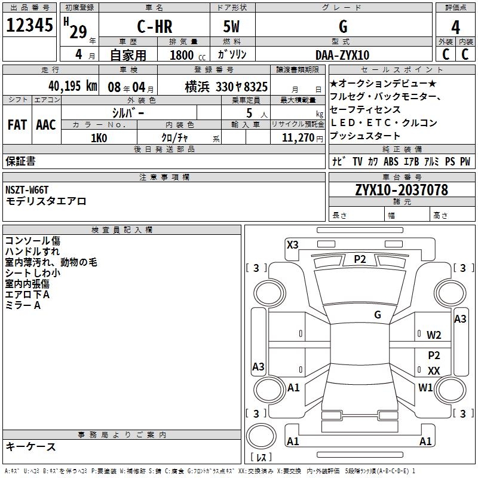Click the キーケース office notice text
This screenshot has width=478, height=478.
coord(31,446)
